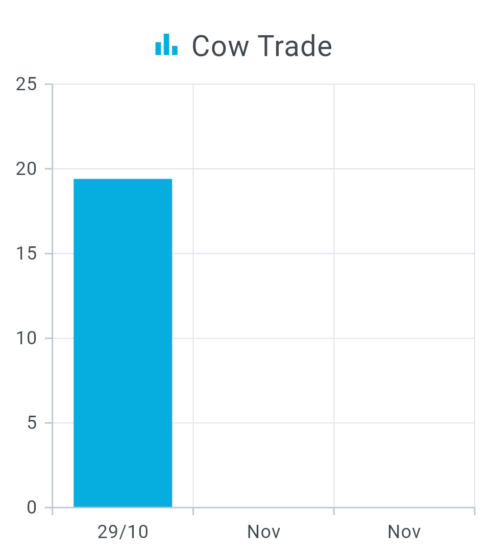This screenshot has width=490, height=560.
Task: Select the blue bar for 29/10
Action: [x=122, y=343]
